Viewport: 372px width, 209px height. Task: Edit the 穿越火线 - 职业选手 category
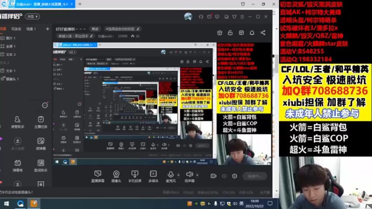pyautogui.click(x=75, y=36)
